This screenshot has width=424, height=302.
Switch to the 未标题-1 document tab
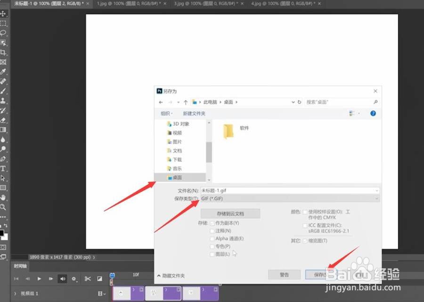click(x=49, y=4)
